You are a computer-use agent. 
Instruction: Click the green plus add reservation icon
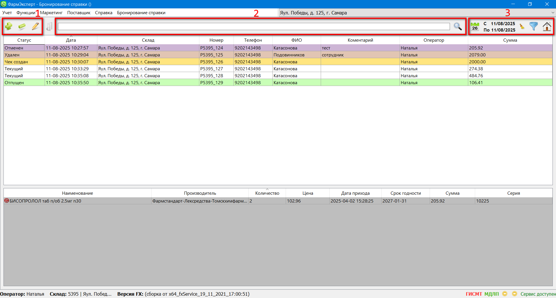pyautogui.click(x=9, y=26)
